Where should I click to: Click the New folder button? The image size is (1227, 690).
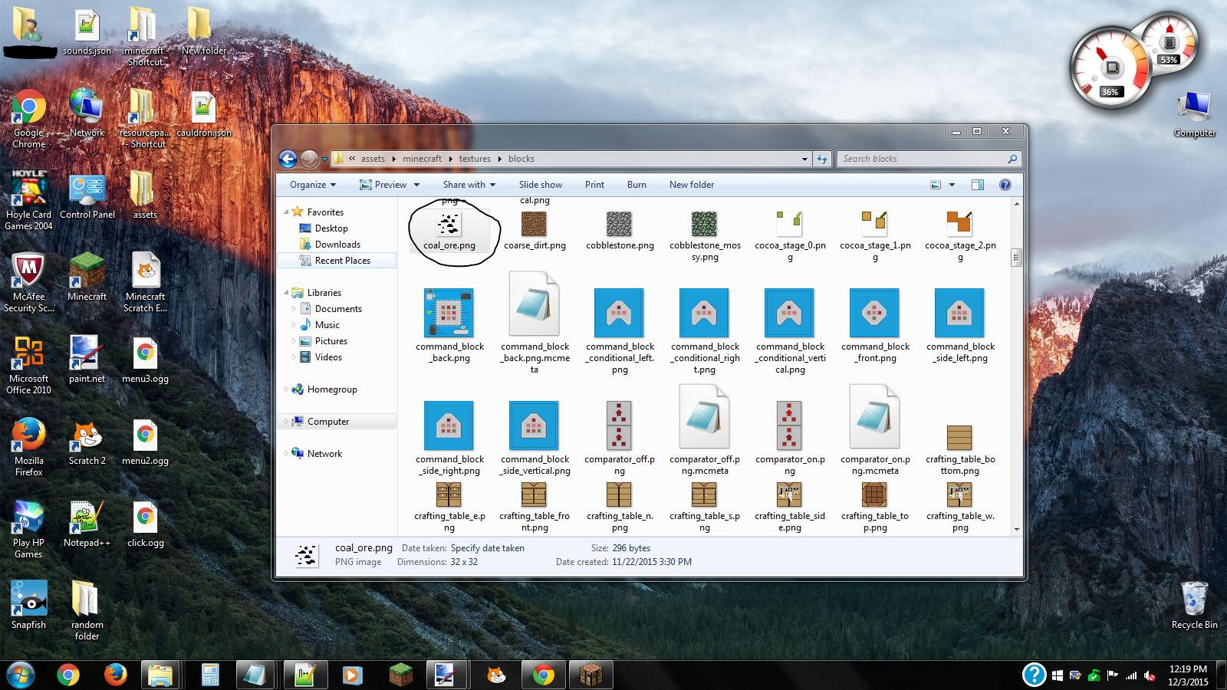[691, 185]
